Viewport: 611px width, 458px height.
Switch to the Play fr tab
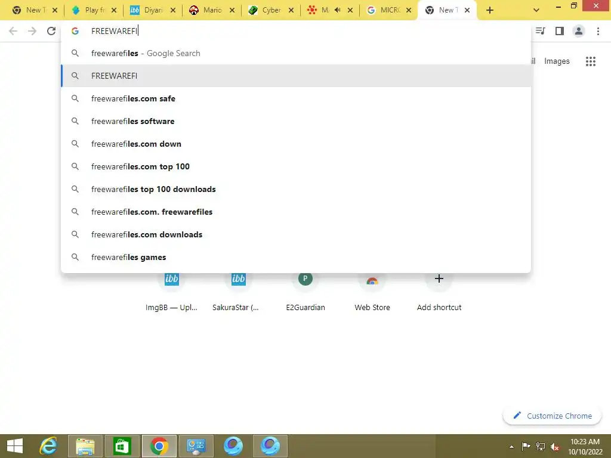click(x=94, y=10)
